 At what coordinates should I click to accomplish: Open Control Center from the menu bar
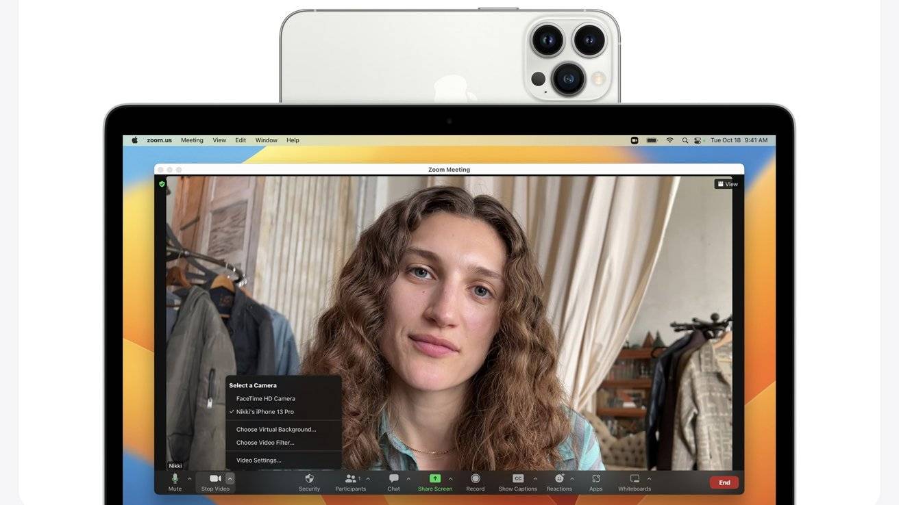[x=698, y=140]
